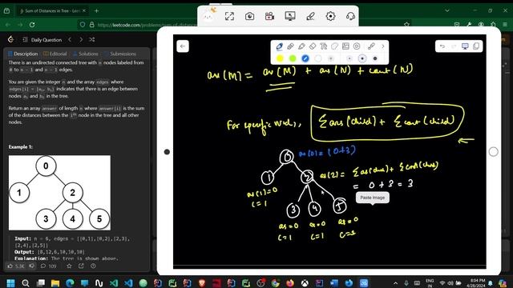Viewport: 513px width, 288px height.
Task: Open the Description tab
Action: (x=22, y=54)
